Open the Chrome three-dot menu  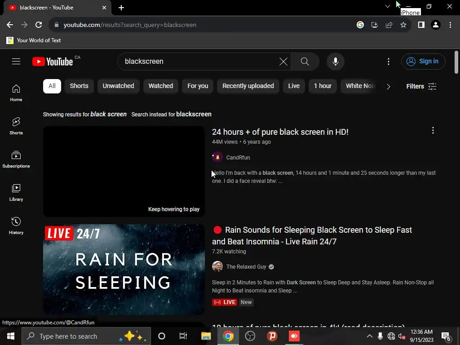tap(450, 25)
